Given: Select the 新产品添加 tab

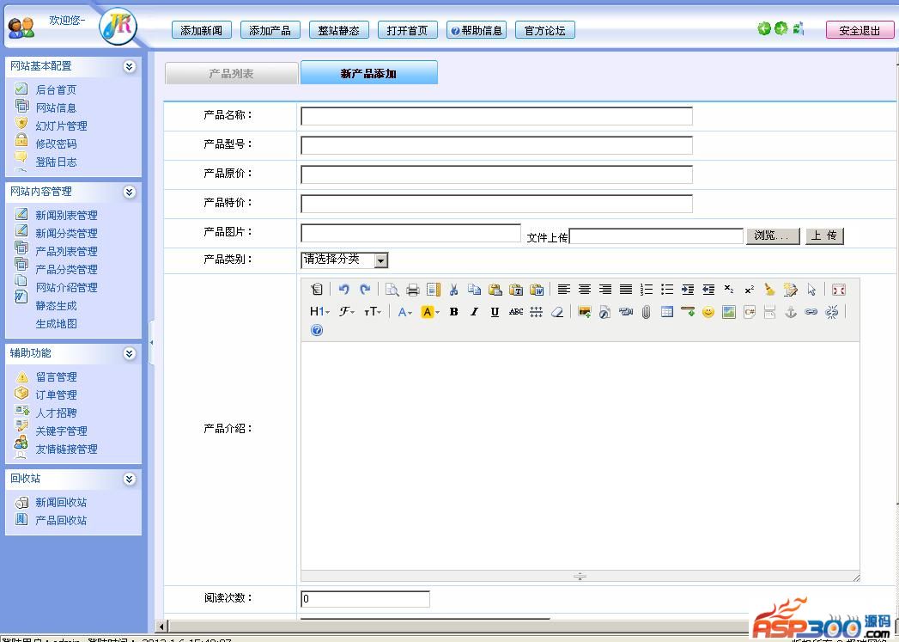Looking at the screenshot, I should click(x=368, y=74).
